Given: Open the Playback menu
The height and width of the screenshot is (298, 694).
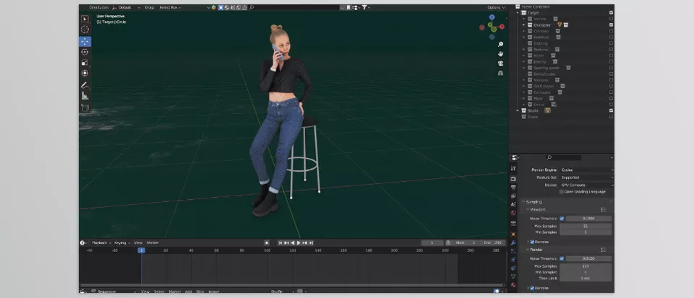Looking at the screenshot, I should click(x=101, y=243).
